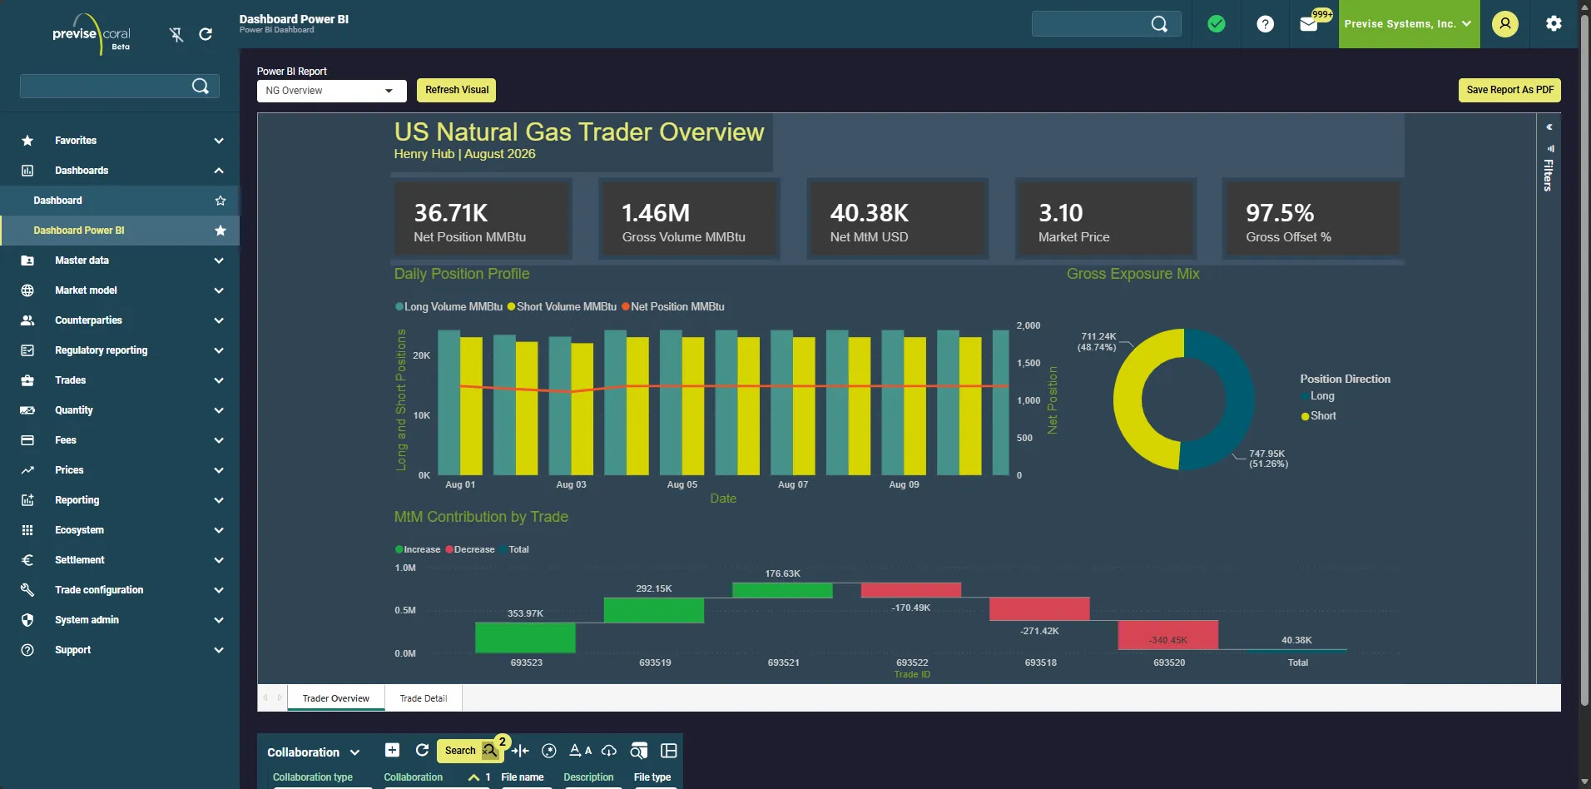Open the Ecosystem menu section
Viewport: 1591px width, 789px height.
120,530
